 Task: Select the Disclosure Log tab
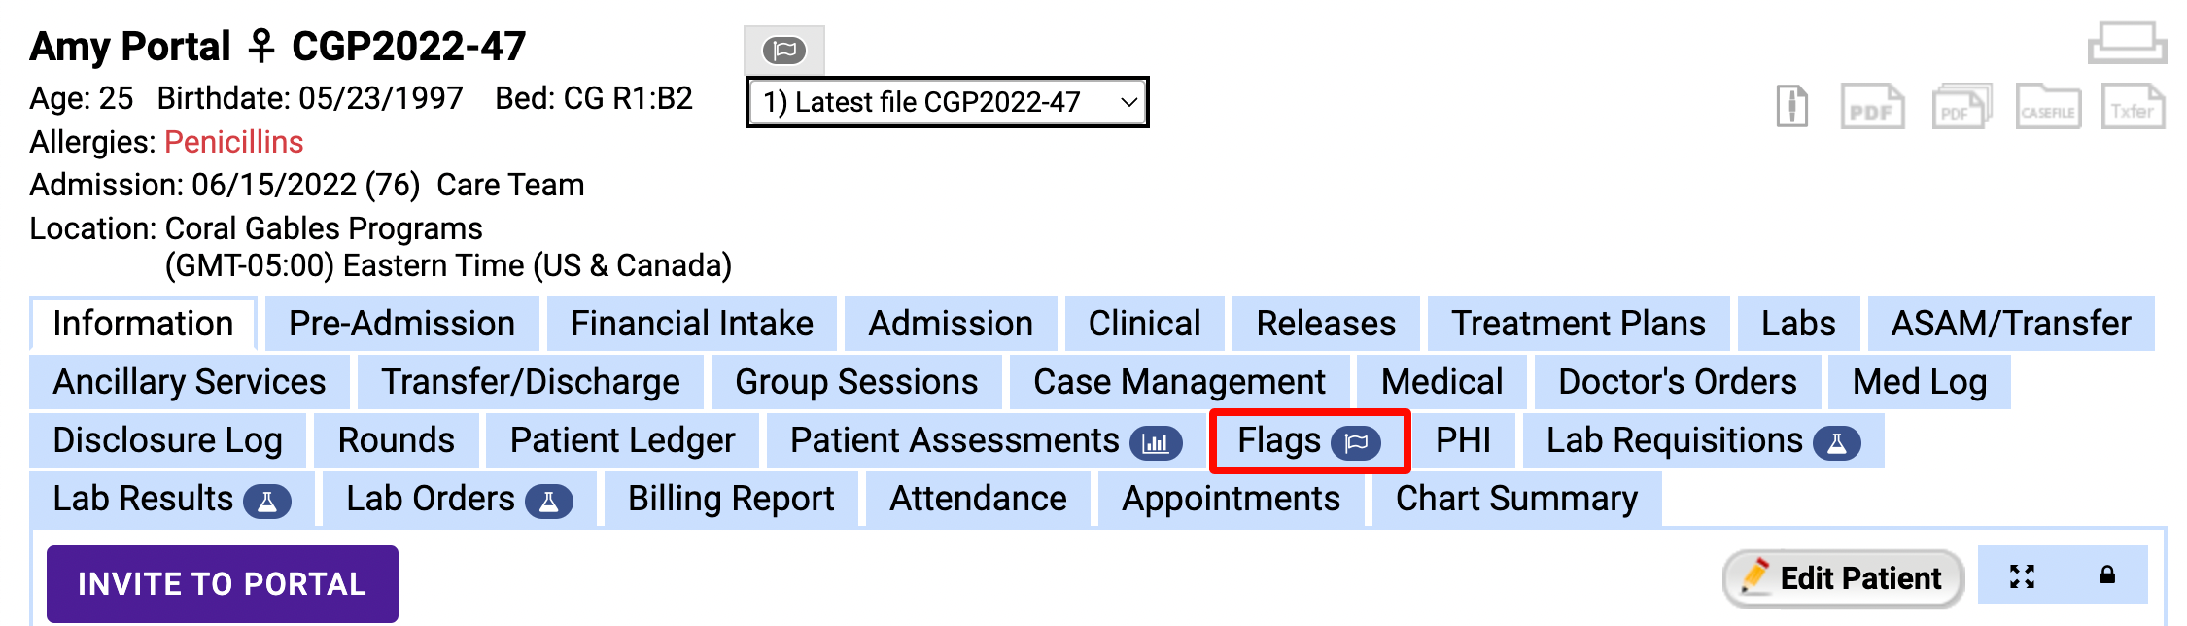click(x=167, y=440)
